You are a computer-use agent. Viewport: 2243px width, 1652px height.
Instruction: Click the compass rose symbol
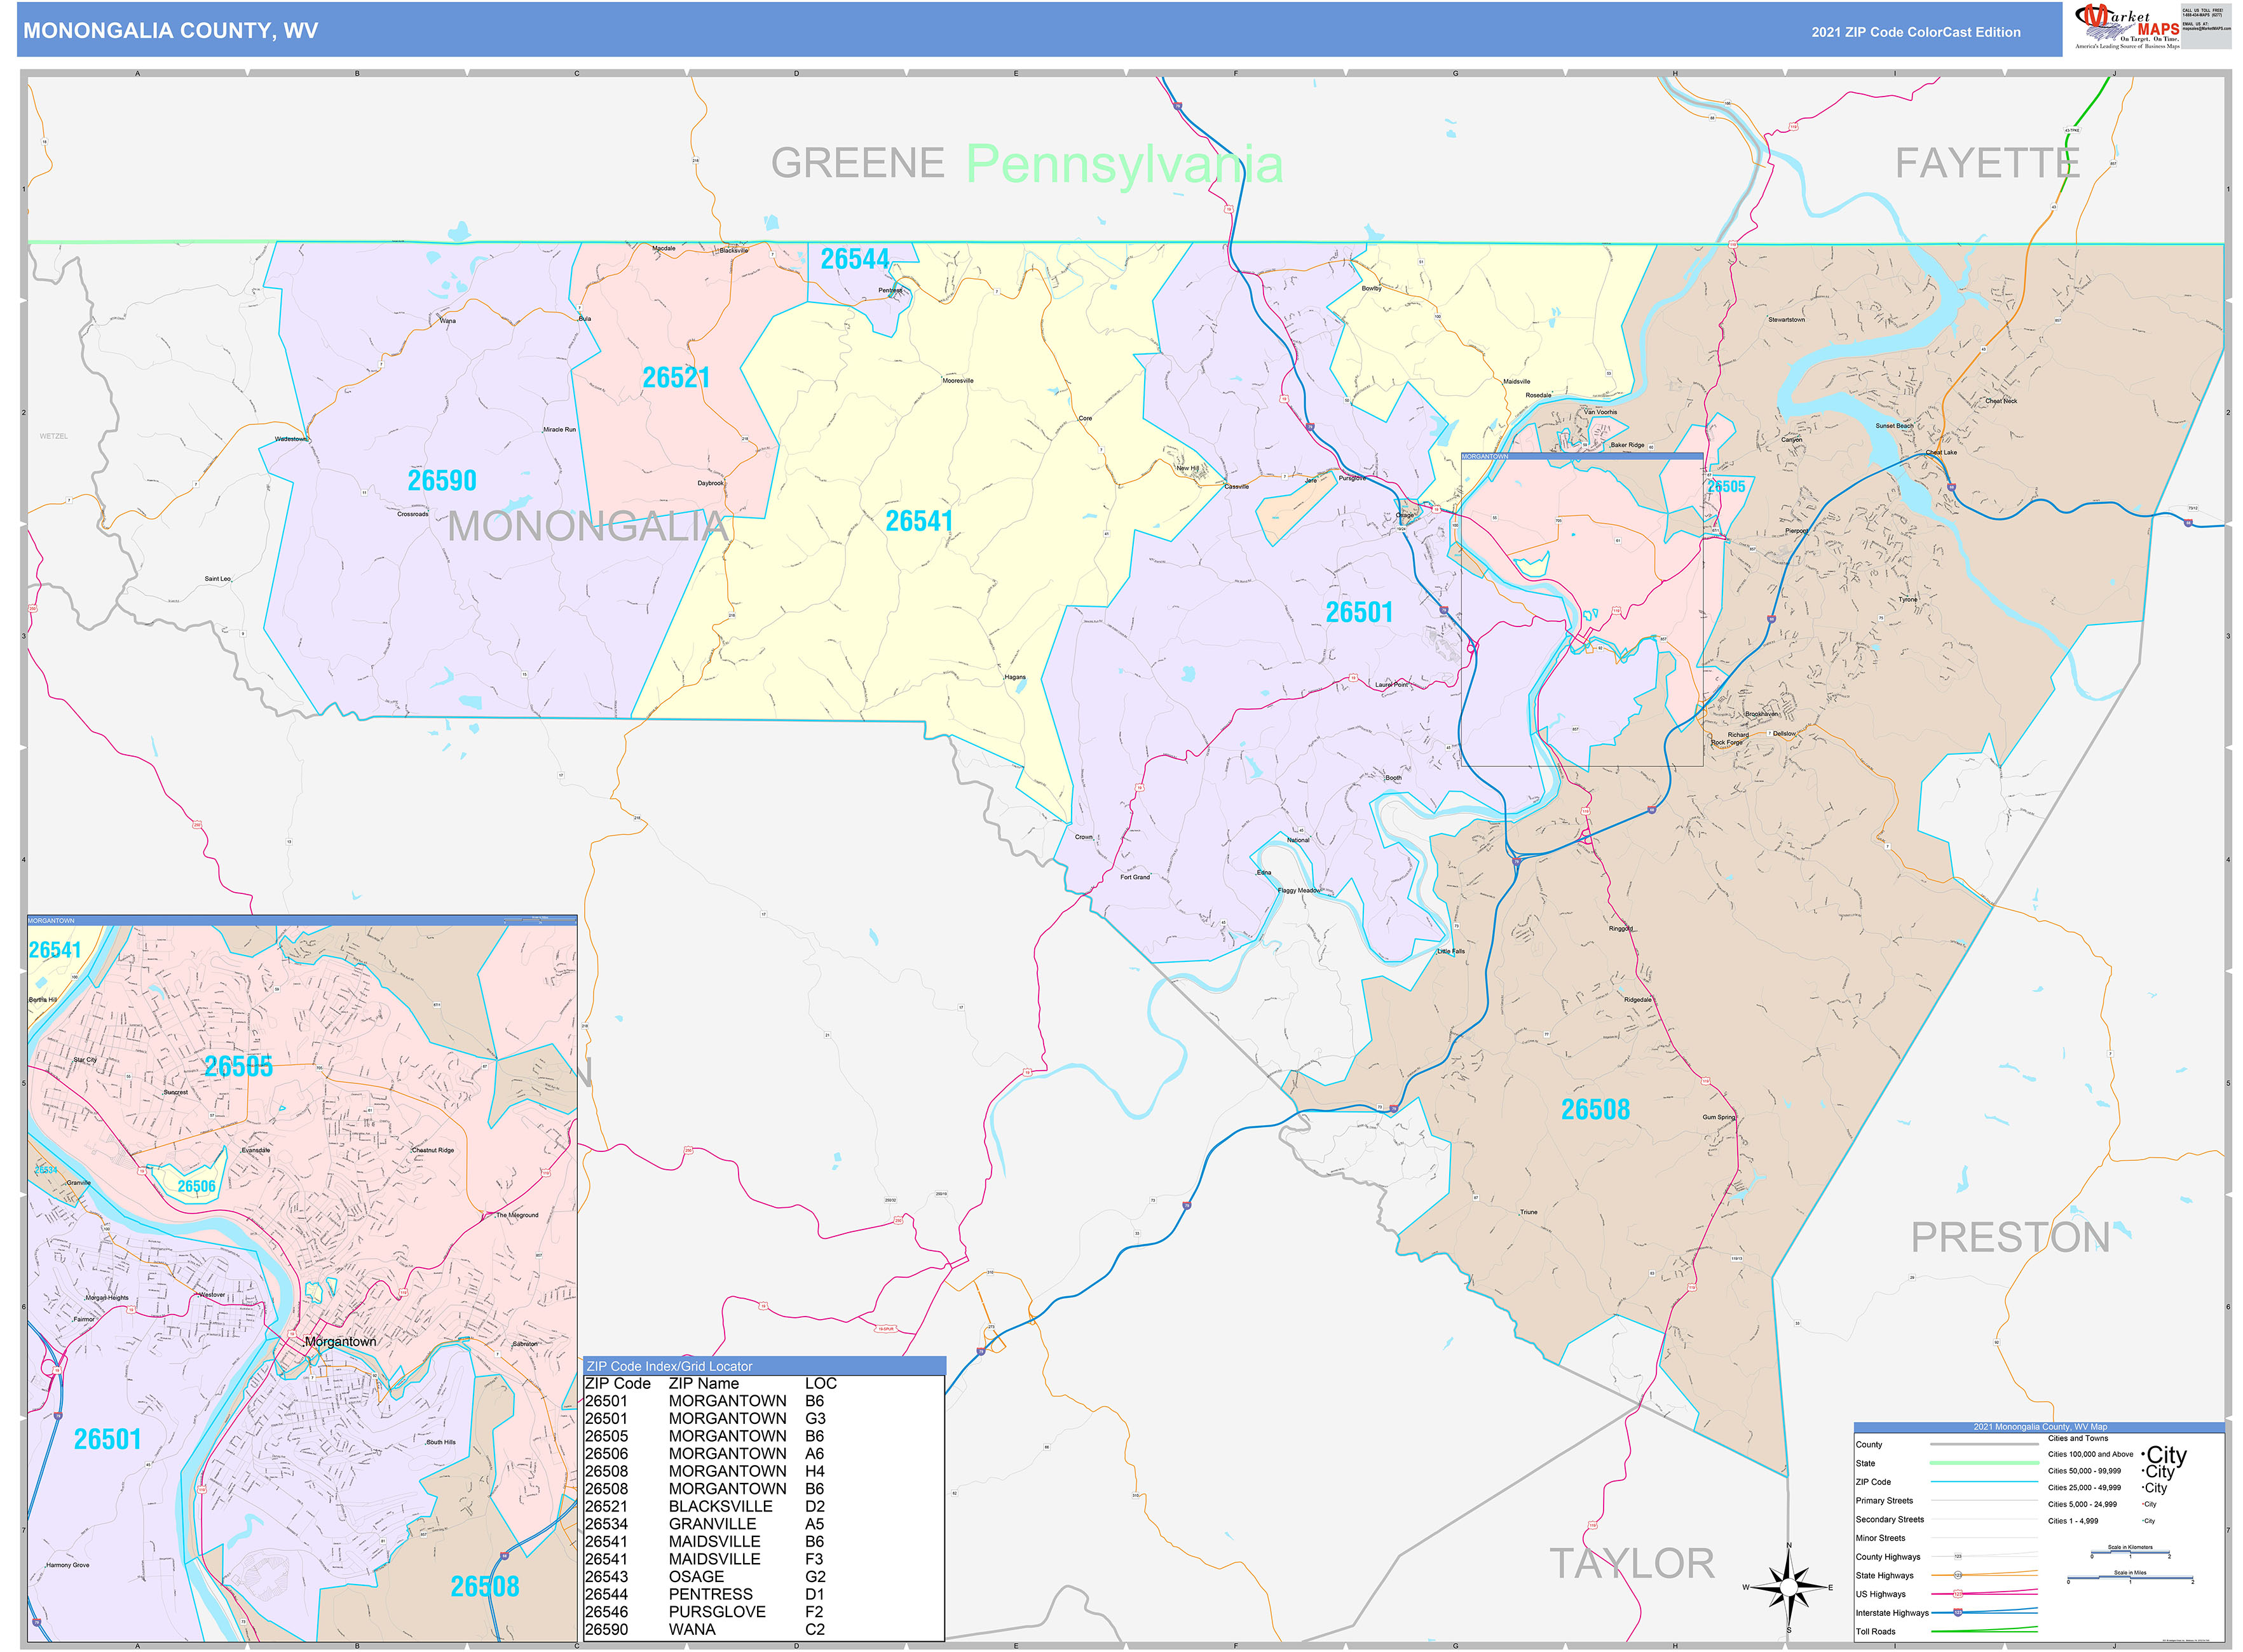pyautogui.click(x=1789, y=1587)
